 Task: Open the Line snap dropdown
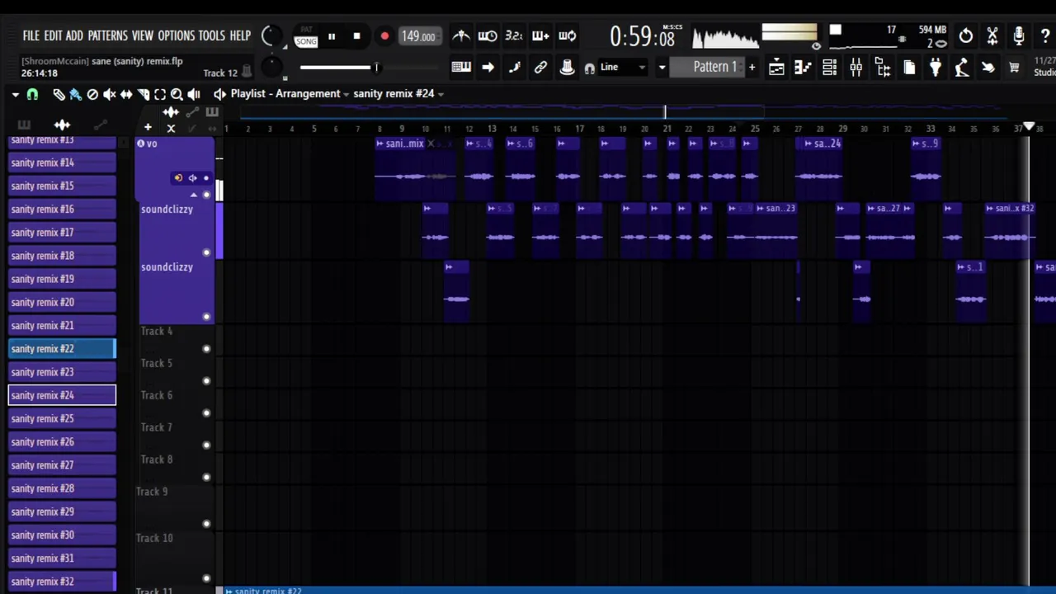tap(623, 68)
